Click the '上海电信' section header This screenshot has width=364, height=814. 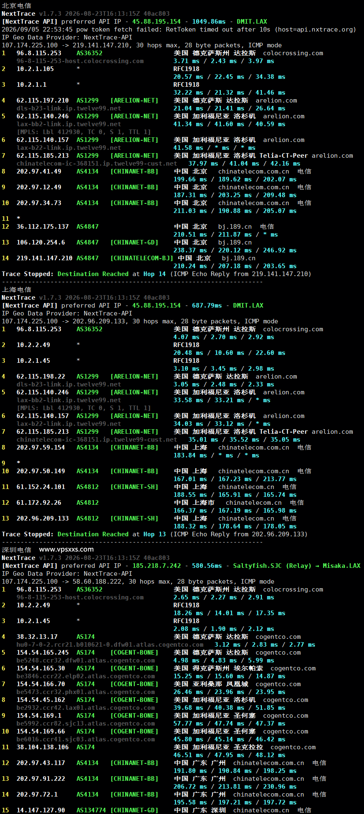(x=16, y=290)
